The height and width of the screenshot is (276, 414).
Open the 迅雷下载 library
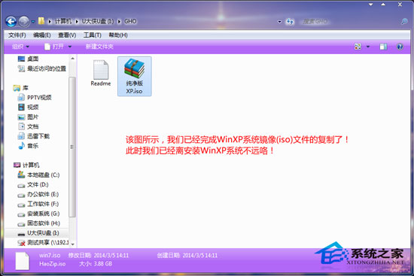pyautogui.click(x=34, y=136)
